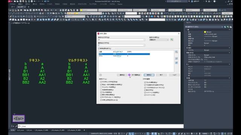The image size is (241, 135).
Task: Open command line customize wrench icon
Action: 16,126
